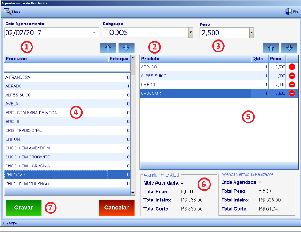Select CHIFON in the Produtos list
This screenshot has height=232, width=301.
click(x=67, y=139)
